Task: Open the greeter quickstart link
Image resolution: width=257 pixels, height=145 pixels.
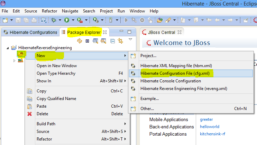Action: tap(206, 119)
